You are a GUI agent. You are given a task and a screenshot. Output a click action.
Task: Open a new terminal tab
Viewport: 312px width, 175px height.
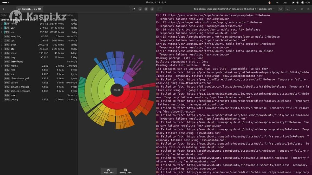click(x=160, y=9)
